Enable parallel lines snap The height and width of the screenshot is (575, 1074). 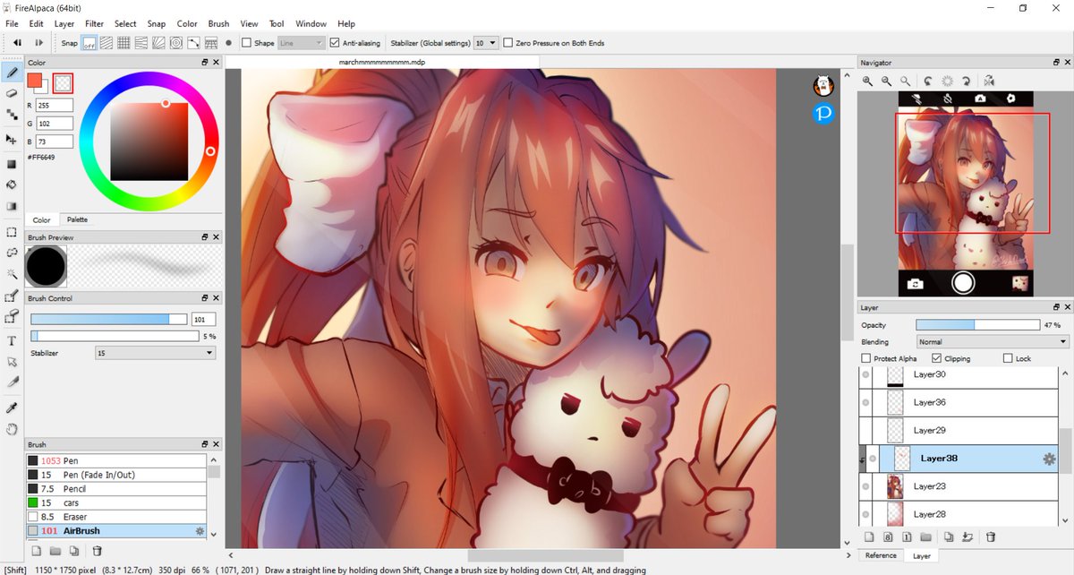pos(107,42)
